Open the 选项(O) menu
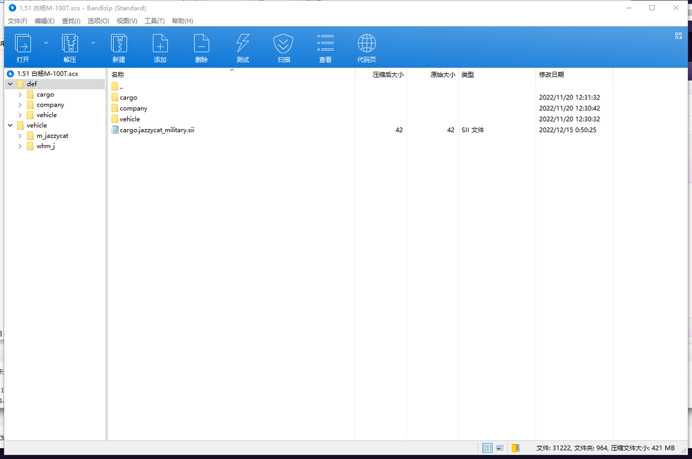The width and height of the screenshot is (692, 459). pyautogui.click(x=98, y=21)
